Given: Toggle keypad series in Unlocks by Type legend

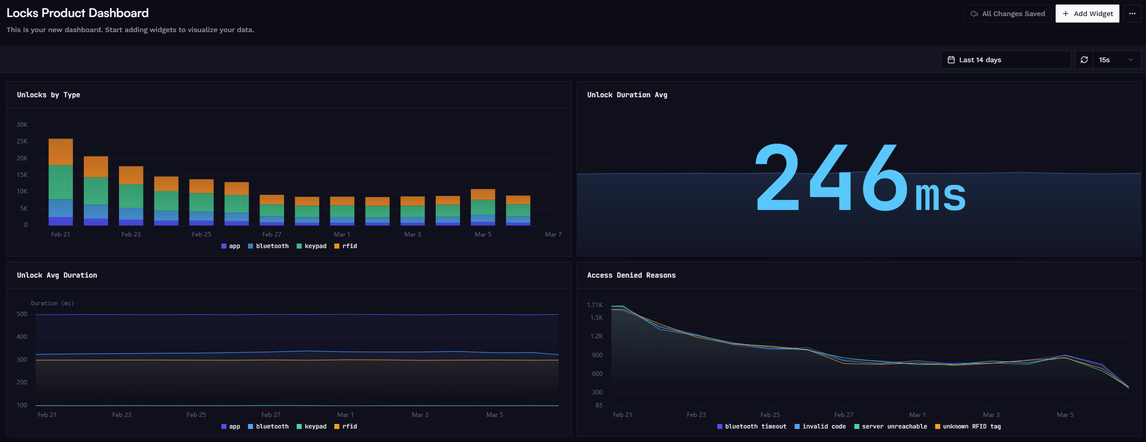Looking at the screenshot, I should [x=312, y=246].
